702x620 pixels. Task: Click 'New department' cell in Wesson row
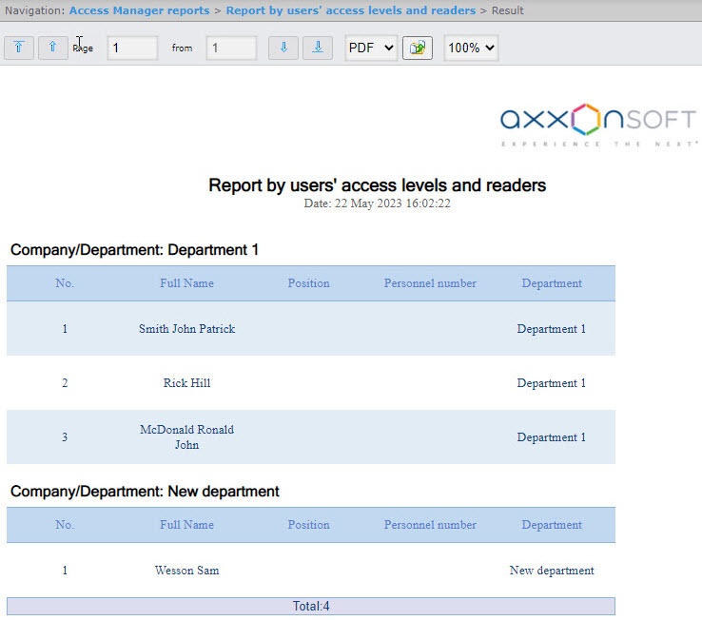(552, 571)
